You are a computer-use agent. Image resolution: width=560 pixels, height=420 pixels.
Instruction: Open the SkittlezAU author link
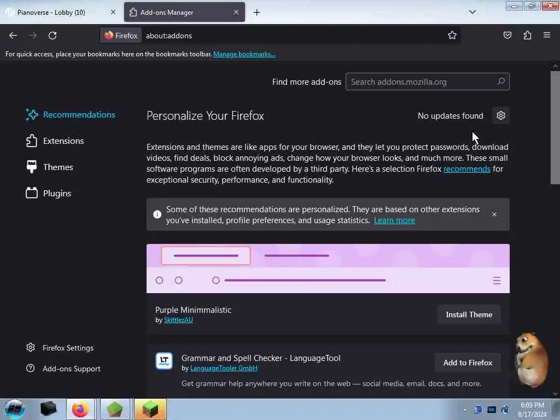(178, 320)
